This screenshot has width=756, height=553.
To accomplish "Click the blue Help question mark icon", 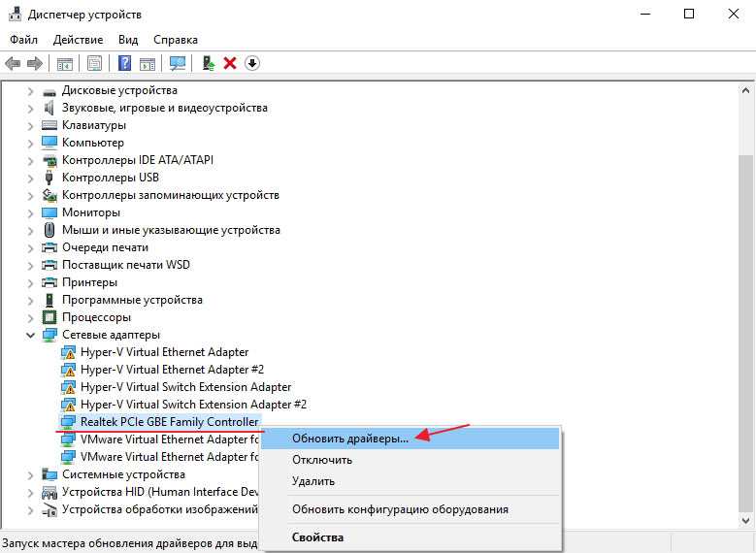I will click(124, 63).
